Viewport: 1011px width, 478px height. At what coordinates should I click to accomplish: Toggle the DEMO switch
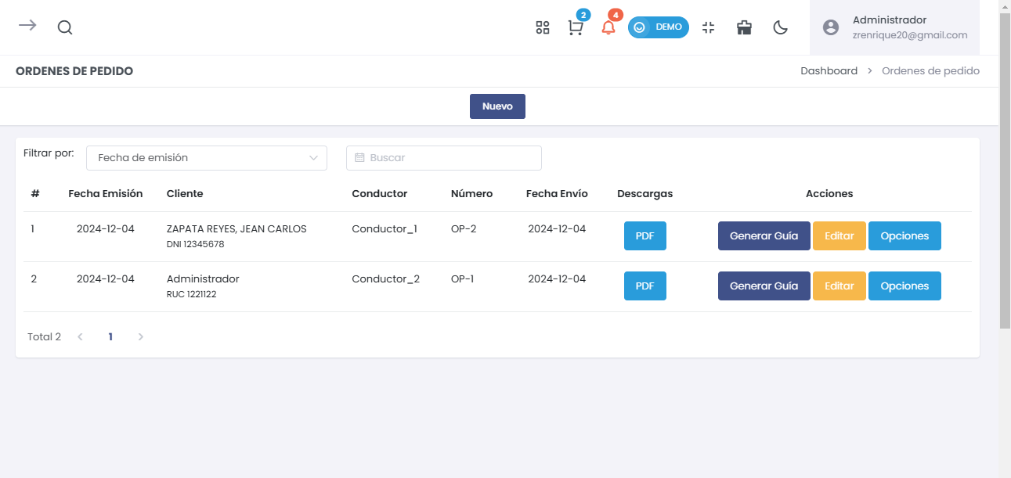[658, 27]
